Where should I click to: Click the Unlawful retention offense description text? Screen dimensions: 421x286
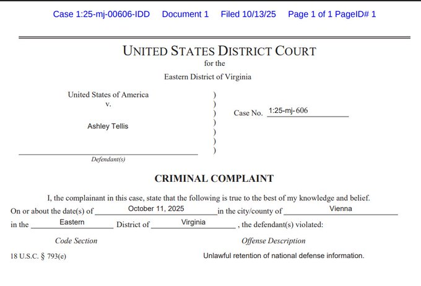[284, 256]
